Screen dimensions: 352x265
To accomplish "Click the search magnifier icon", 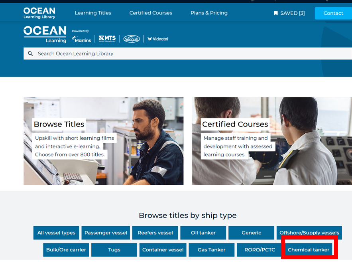I will 30,53.
